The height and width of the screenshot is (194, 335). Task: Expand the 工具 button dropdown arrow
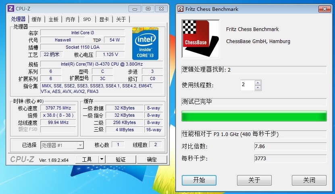102,159
